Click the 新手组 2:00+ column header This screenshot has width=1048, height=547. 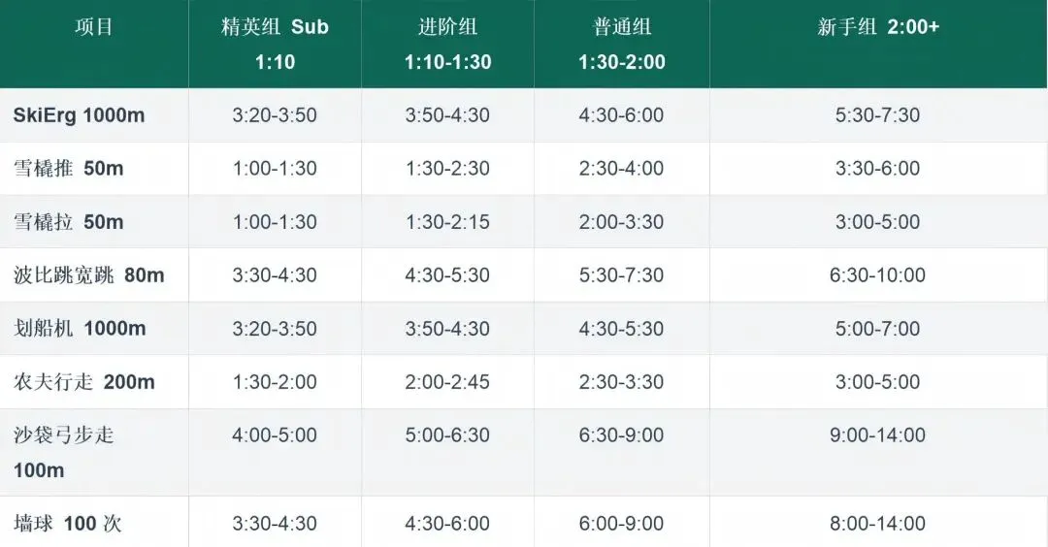click(877, 27)
